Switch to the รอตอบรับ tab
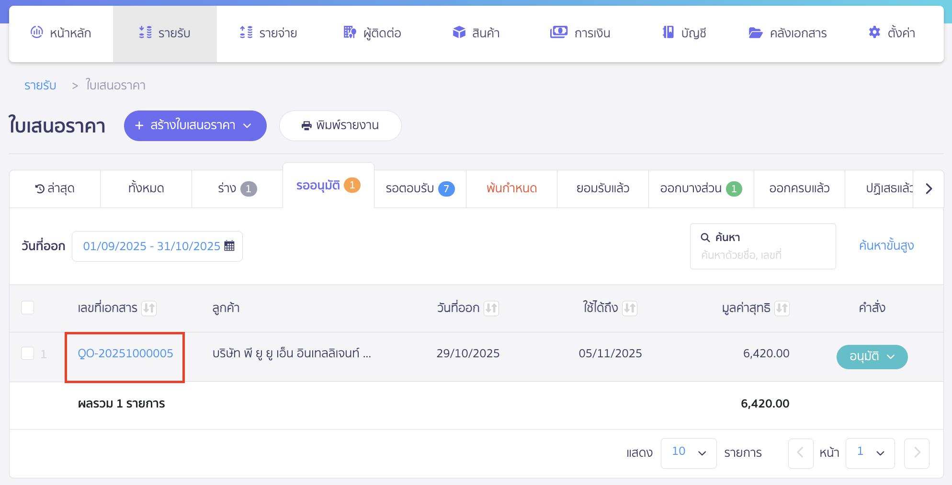 [419, 189]
